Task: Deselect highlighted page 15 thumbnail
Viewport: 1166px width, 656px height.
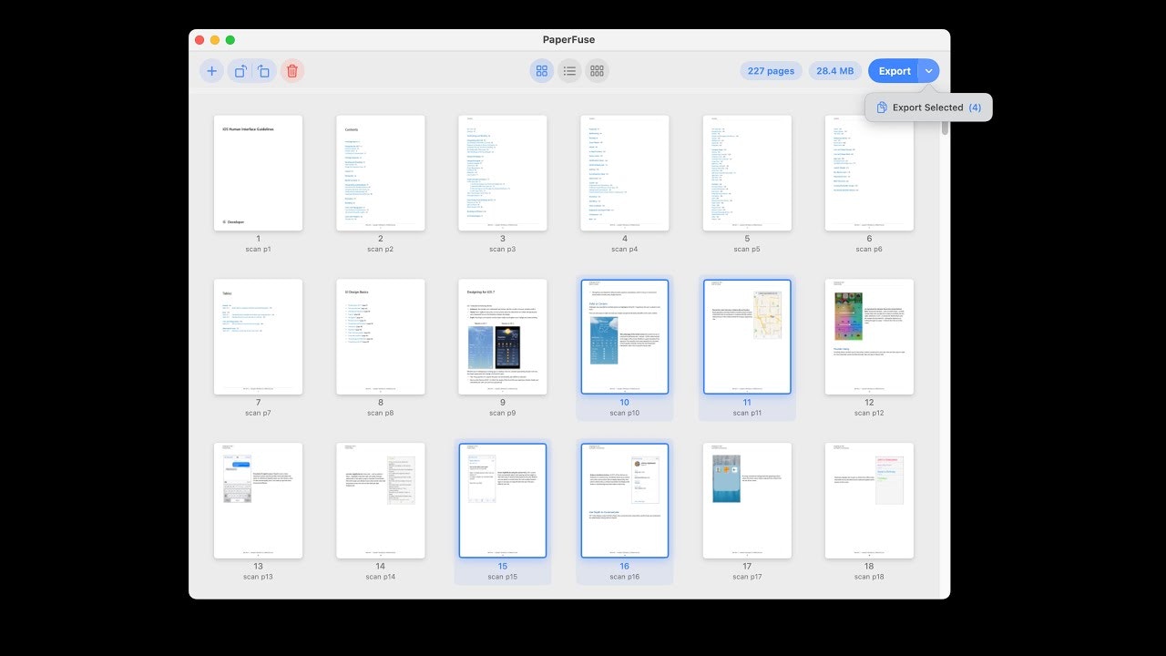Action: [503, 501]
